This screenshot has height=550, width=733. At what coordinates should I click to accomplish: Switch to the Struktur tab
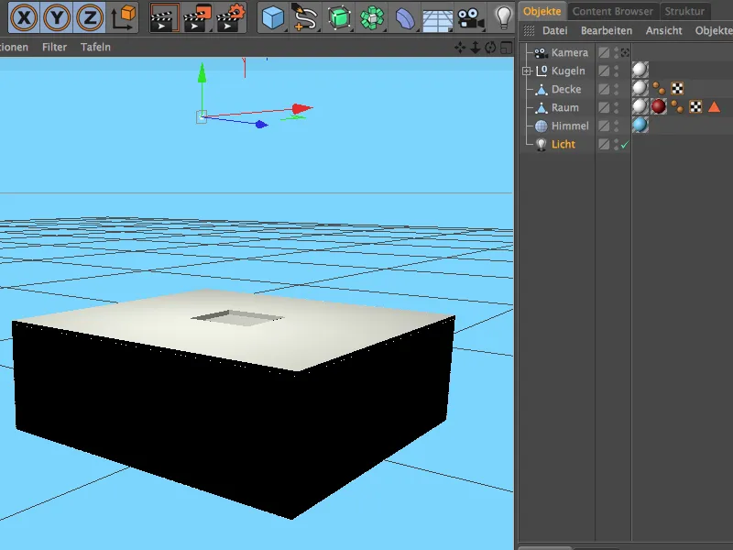(x=684, y=11)
